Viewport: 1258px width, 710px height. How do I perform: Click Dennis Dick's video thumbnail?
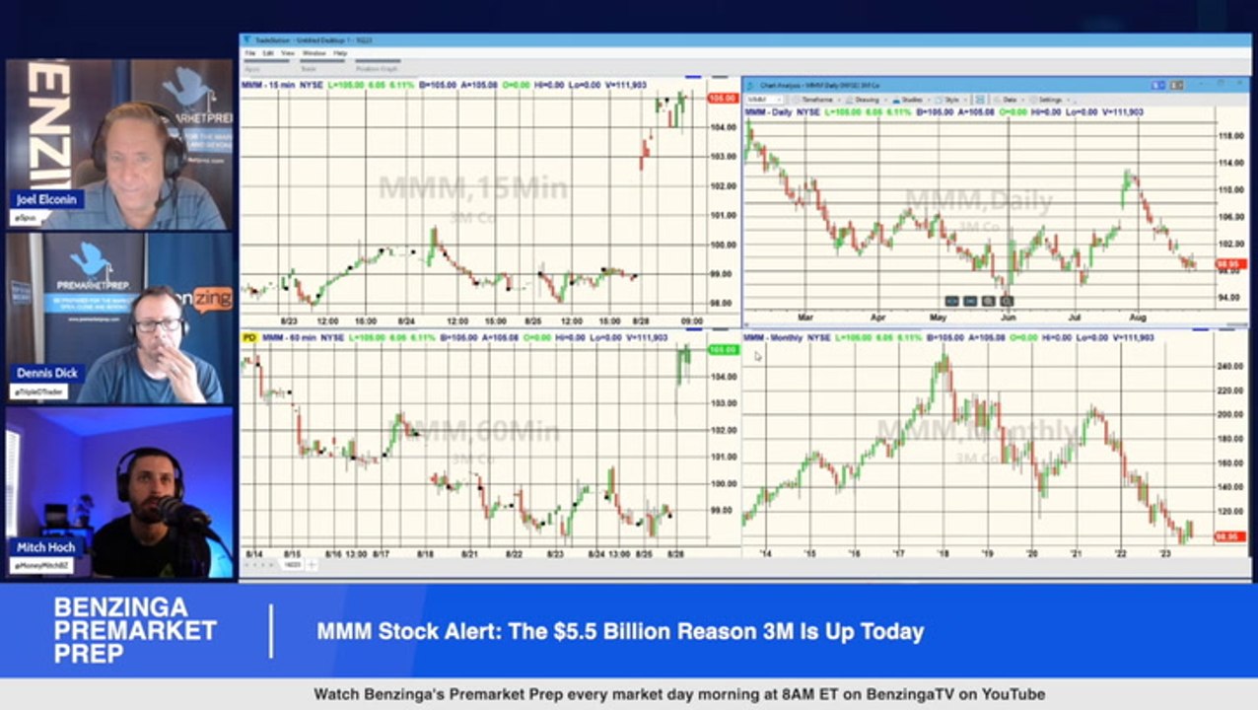pos(119,319)
